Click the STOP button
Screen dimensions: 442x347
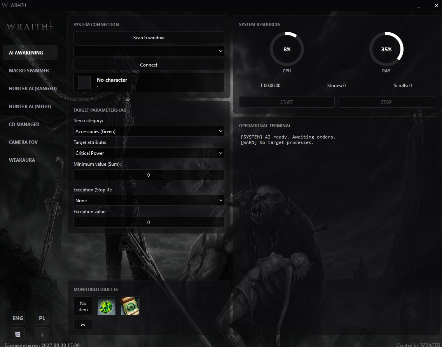(386, 102)
